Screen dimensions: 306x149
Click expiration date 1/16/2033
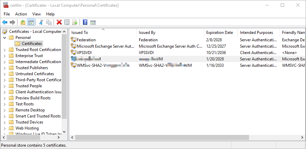point(215,65)
